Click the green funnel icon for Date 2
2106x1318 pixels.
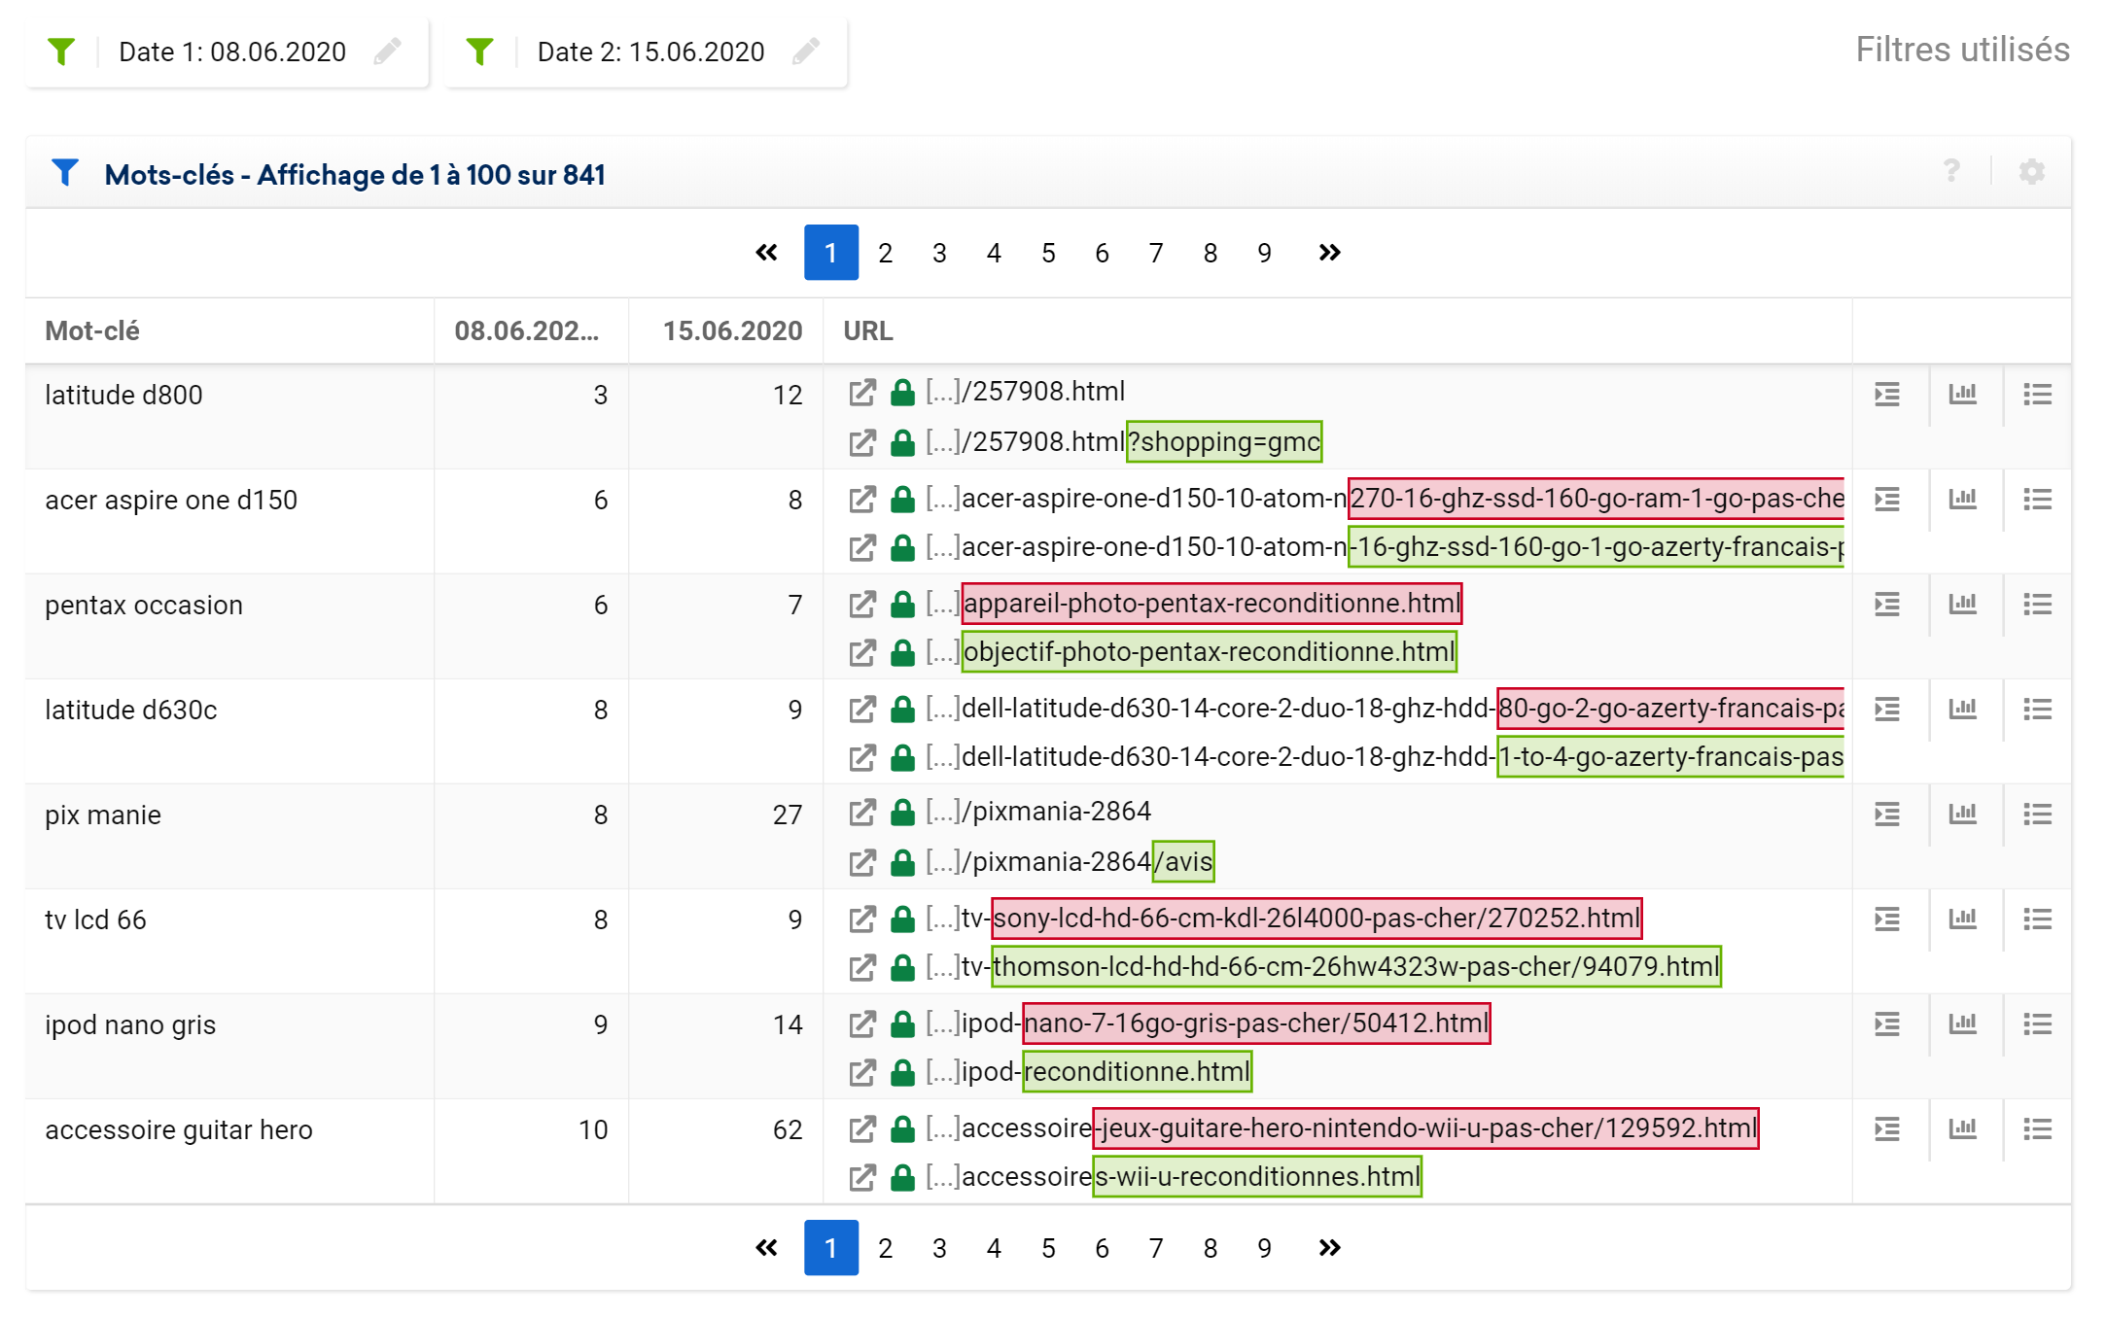point(479,52)
